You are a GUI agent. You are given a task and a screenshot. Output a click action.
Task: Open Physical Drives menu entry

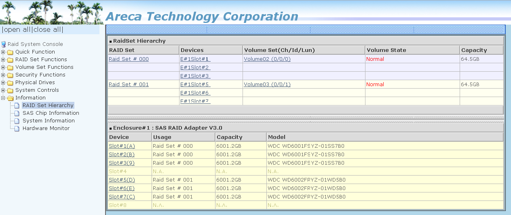point(35,83)
